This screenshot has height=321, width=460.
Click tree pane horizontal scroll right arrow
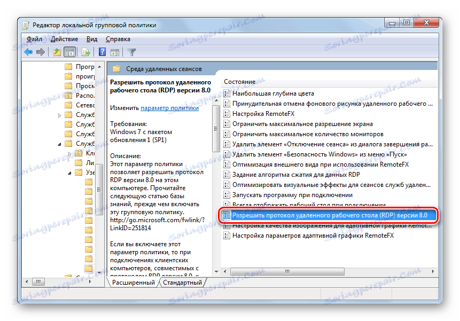[90, 282]
